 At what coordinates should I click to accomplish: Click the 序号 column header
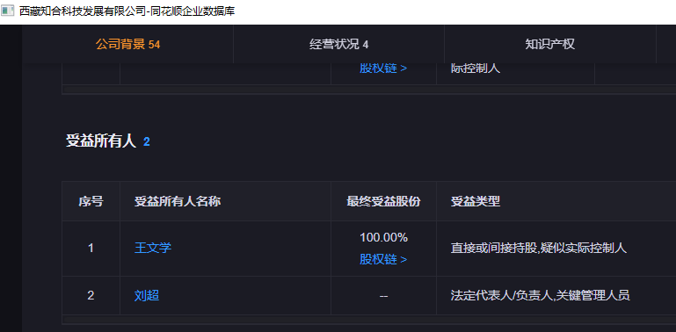tap(91, 201)
